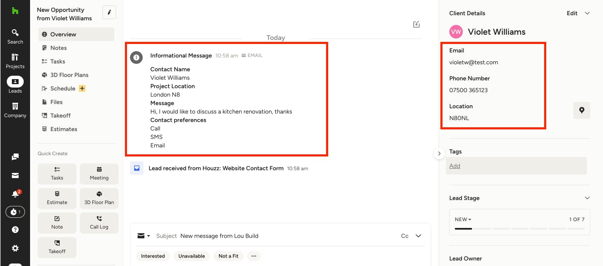
Task: Open the help question mark icon
Action: [x=15, y=230]
